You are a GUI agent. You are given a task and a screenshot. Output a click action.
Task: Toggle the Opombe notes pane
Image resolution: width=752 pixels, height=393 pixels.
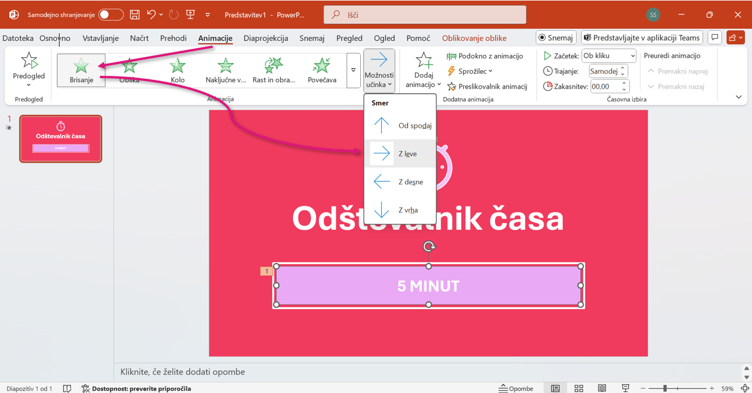point(516,388)
